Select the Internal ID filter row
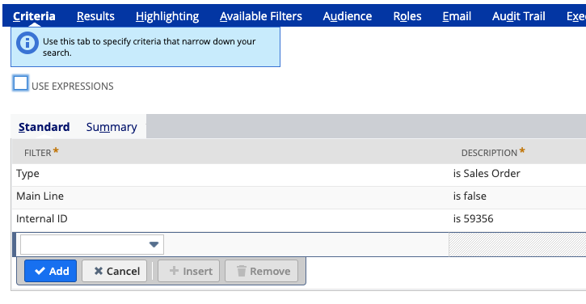The width and height of the screenshot is (586, 304). (299, 219)
